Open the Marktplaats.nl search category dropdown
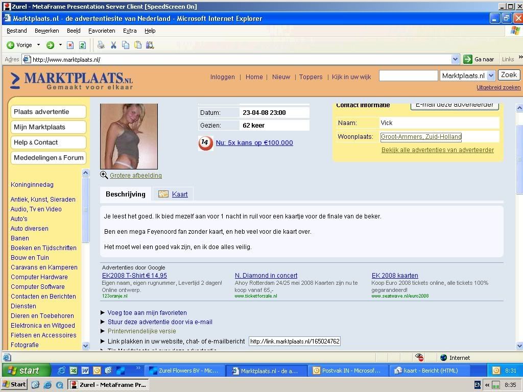This screenshot has height=392, width=523. pos(491,76)
